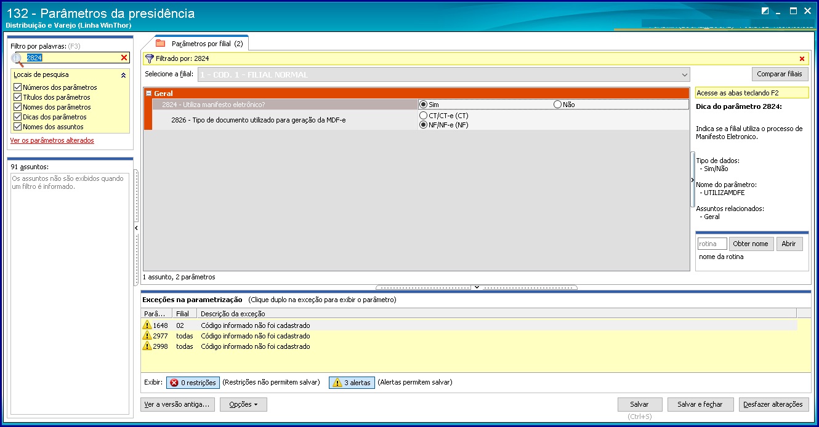Viewport: 819px width, 427px height.
Task: Click warning icon for exception 2998
Action: pyautogui.click(x=147, y=346)
